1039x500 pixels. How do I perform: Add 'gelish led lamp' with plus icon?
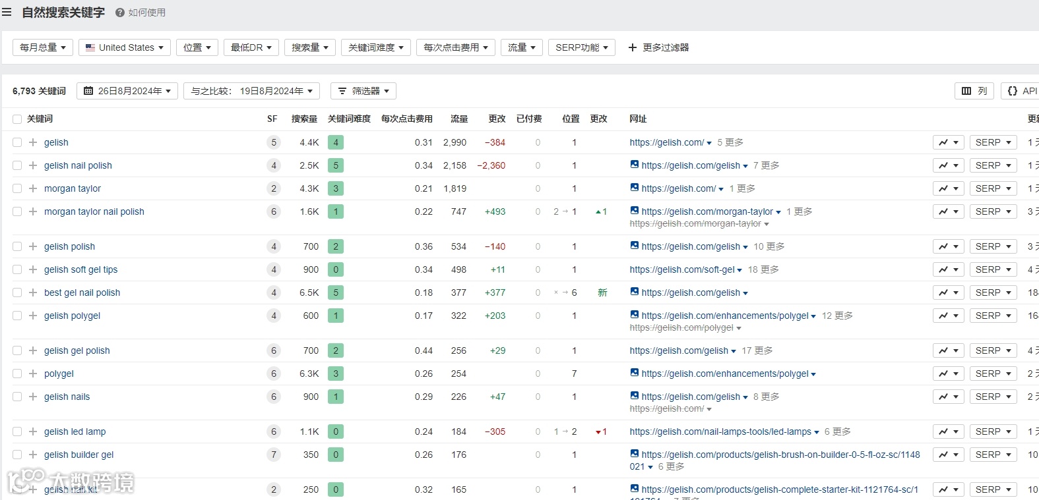(33, 431)
